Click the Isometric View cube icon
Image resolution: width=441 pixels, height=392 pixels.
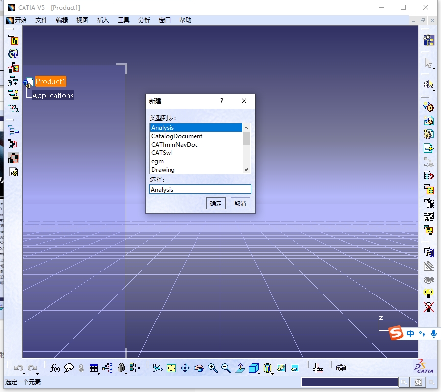254,368
